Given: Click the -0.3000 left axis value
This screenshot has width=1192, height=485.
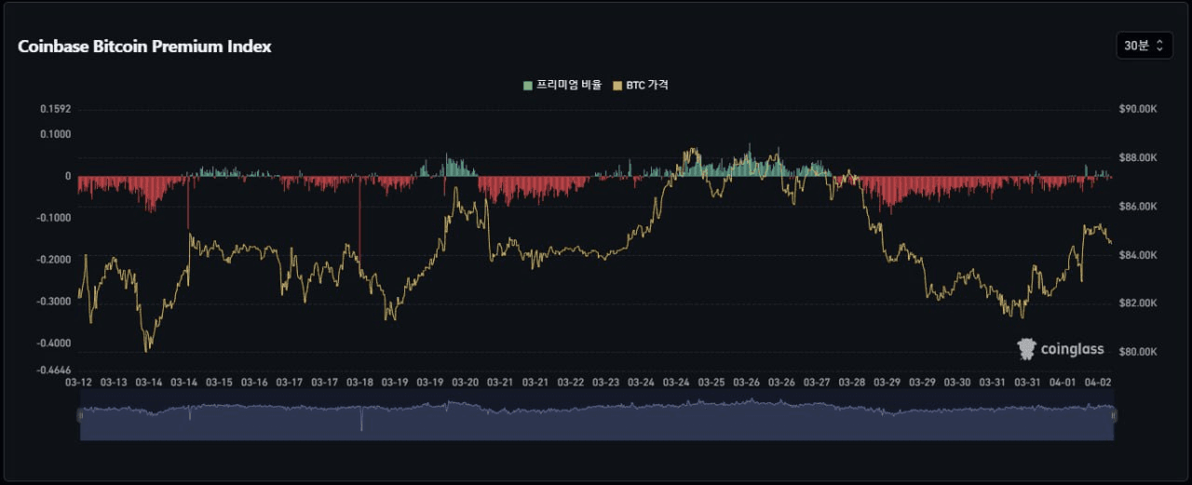Looking at the screenshot, I should [x=53, y=302].
